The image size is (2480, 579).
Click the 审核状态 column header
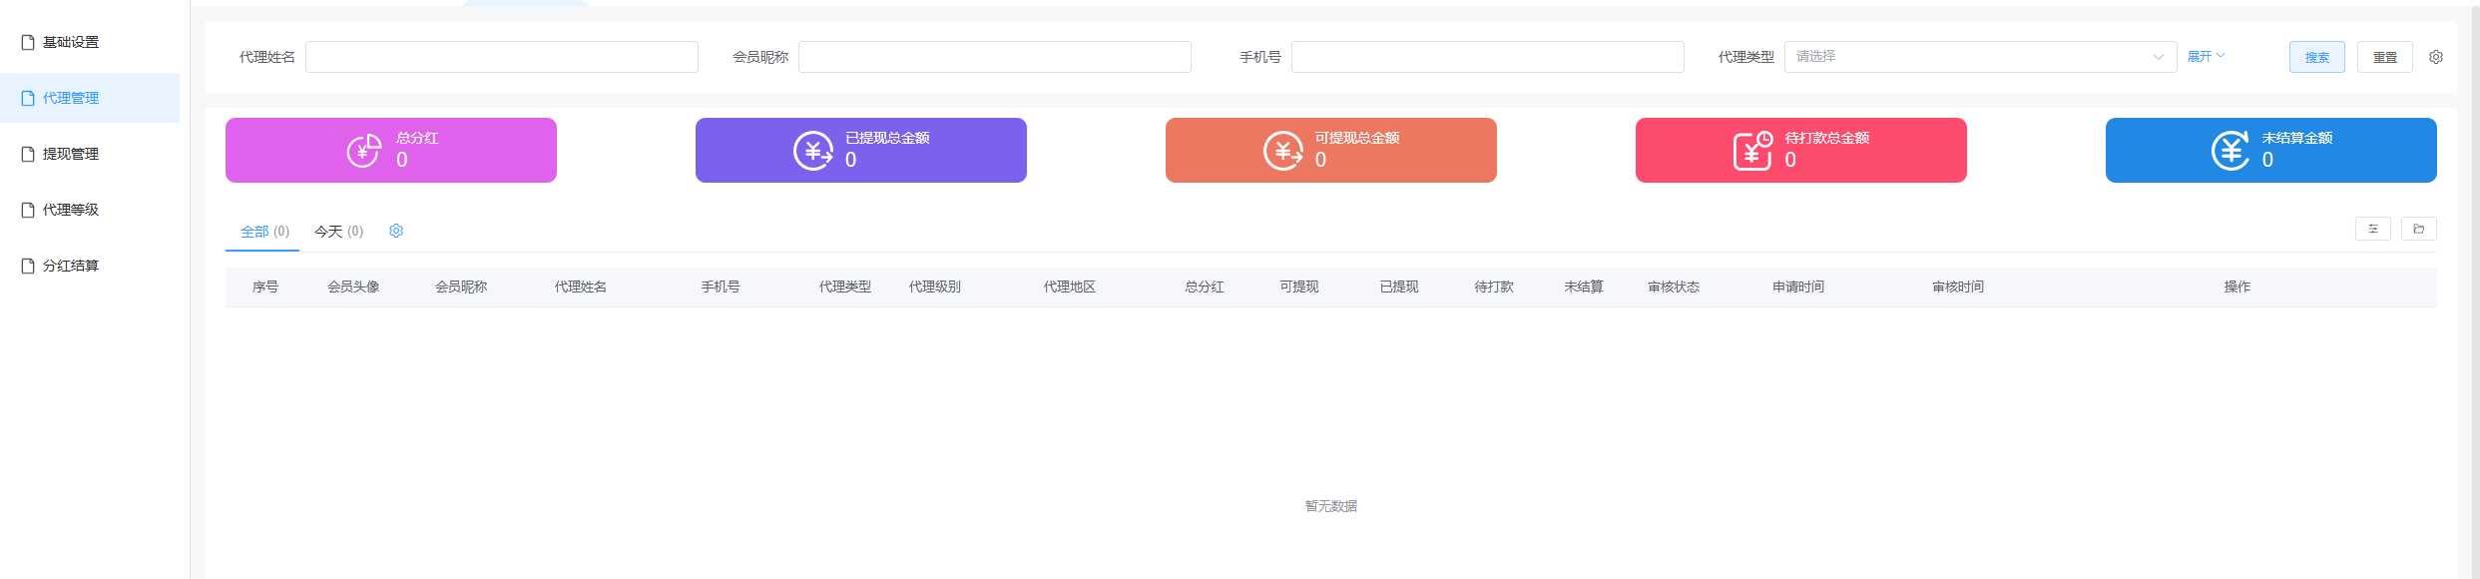click(1674, 287)
